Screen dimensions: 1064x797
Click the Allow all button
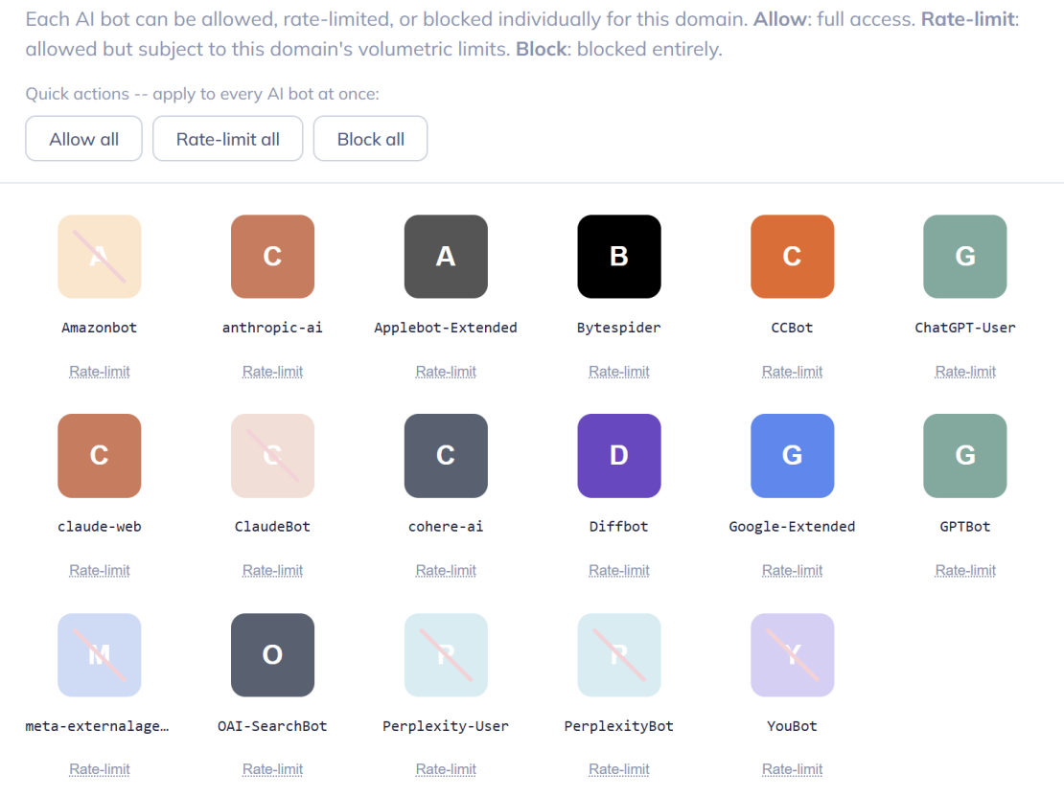(84, 138)
